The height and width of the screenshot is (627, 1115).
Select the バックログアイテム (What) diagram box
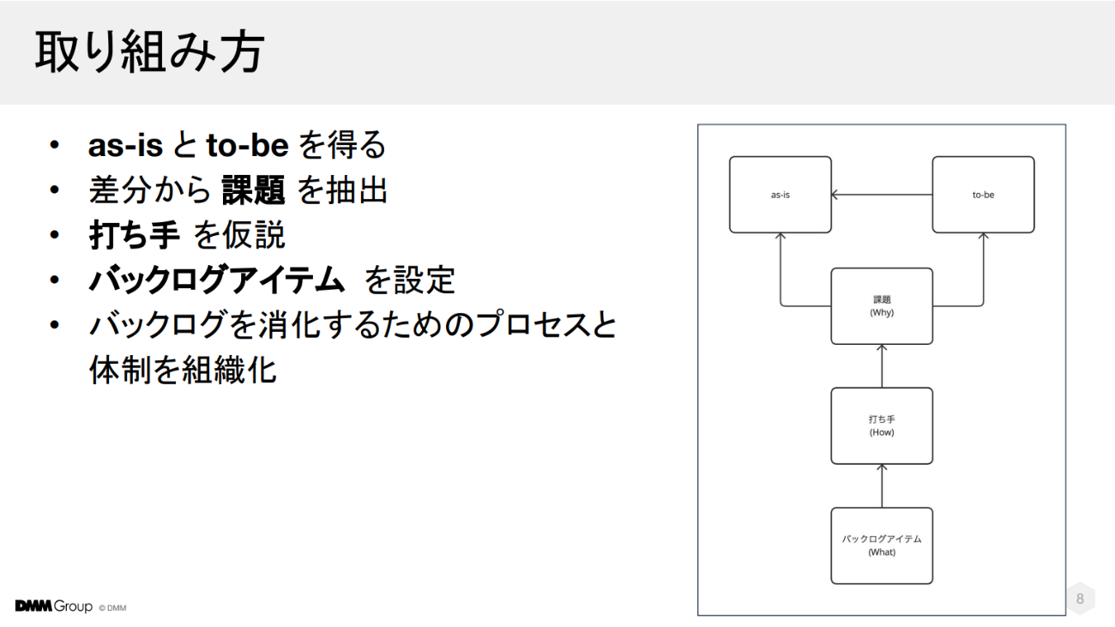tap(882, 546)
